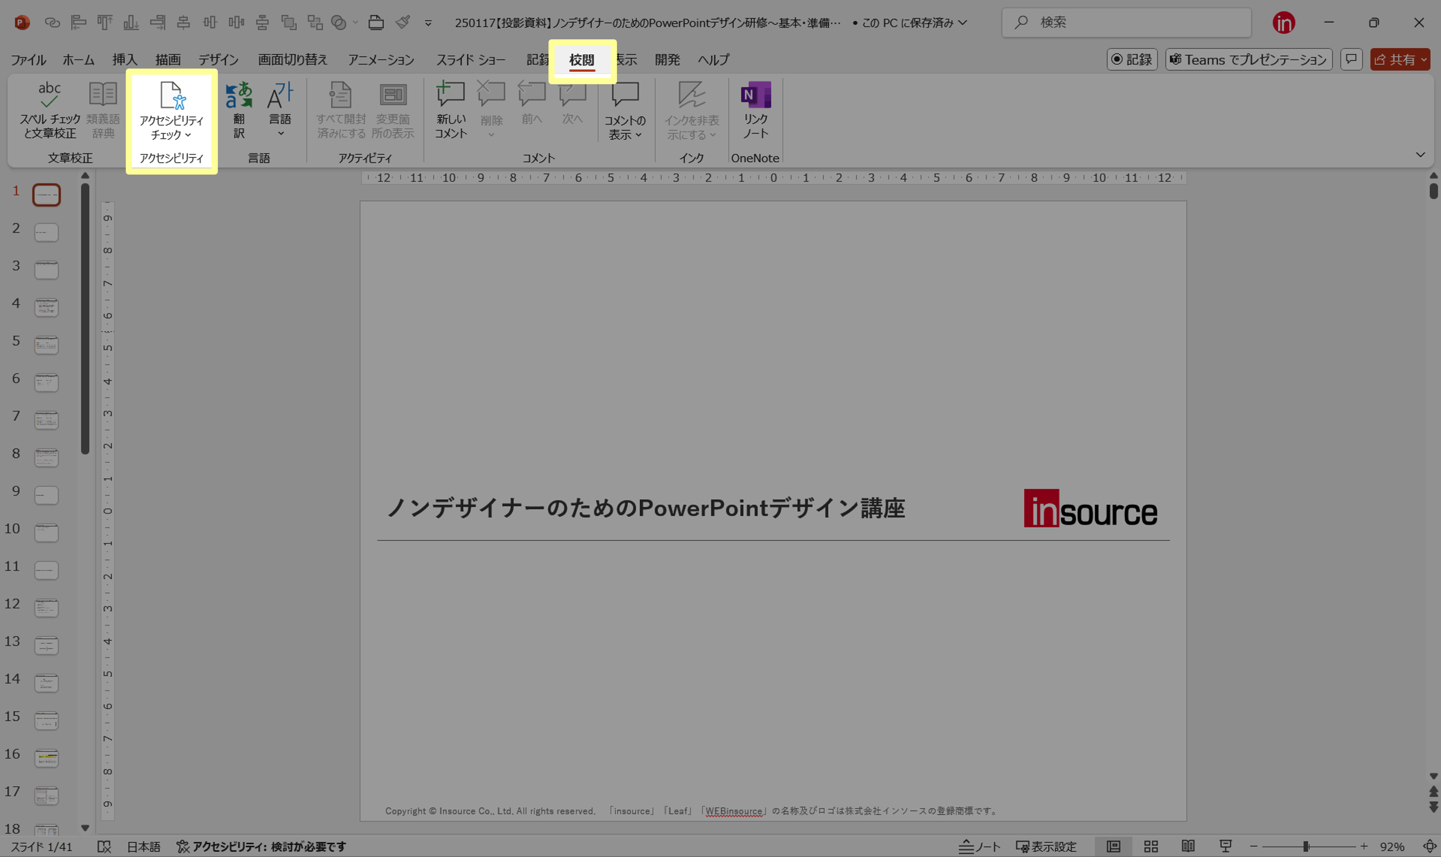1441x857 pixels.
Task: Add a New Comment (新しいコメント)
Action: pyautogui.click(x=451, y=110)
